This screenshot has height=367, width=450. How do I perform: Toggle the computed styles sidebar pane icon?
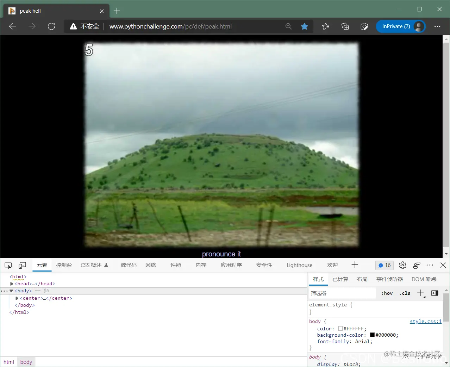click(435, 293)
